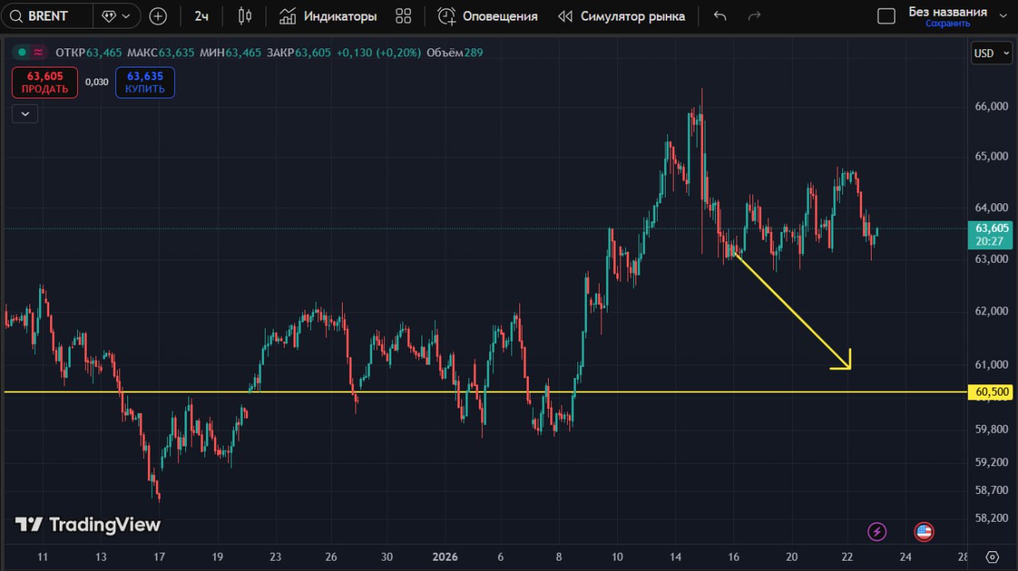
Task: Toggle the pink approximate data indicator
Action: tap(38, 52)
